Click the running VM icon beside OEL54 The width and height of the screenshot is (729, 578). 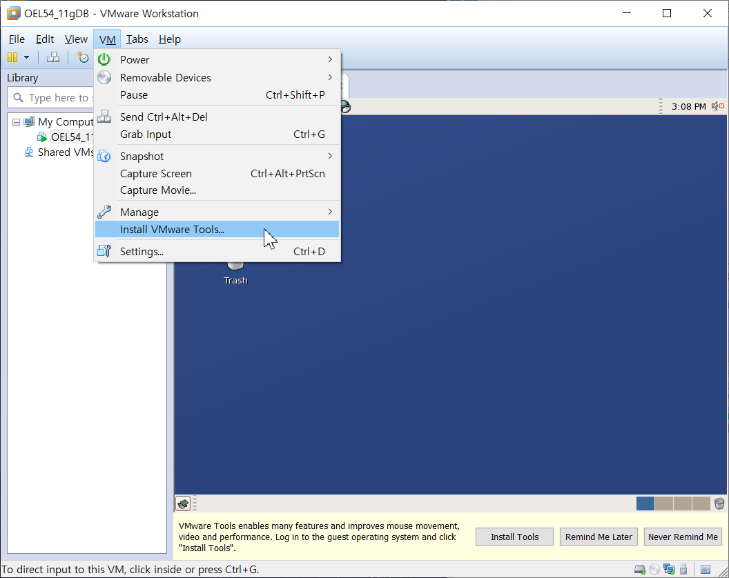(x=42, y=137)
